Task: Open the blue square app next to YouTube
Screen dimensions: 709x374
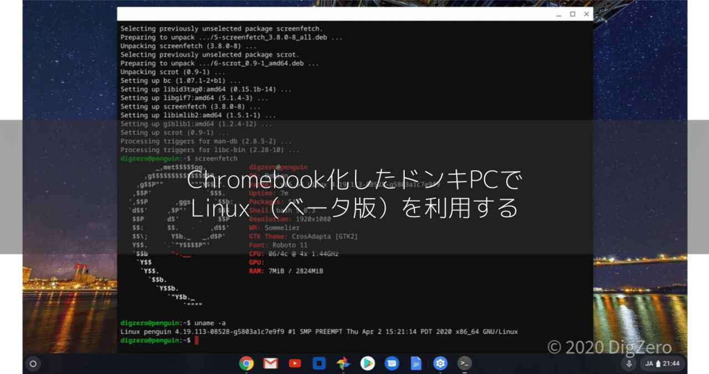Action: click(318, 363)
